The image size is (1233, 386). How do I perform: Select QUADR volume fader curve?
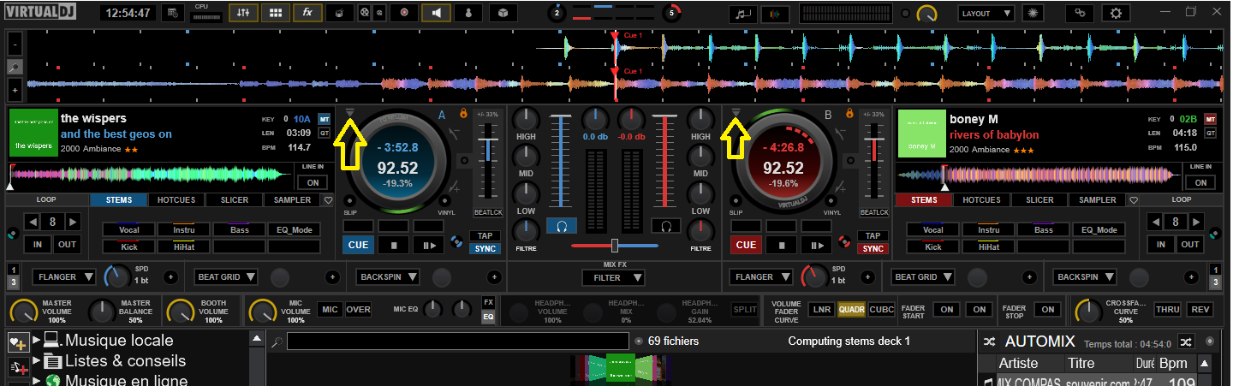[x=851, y=309]
